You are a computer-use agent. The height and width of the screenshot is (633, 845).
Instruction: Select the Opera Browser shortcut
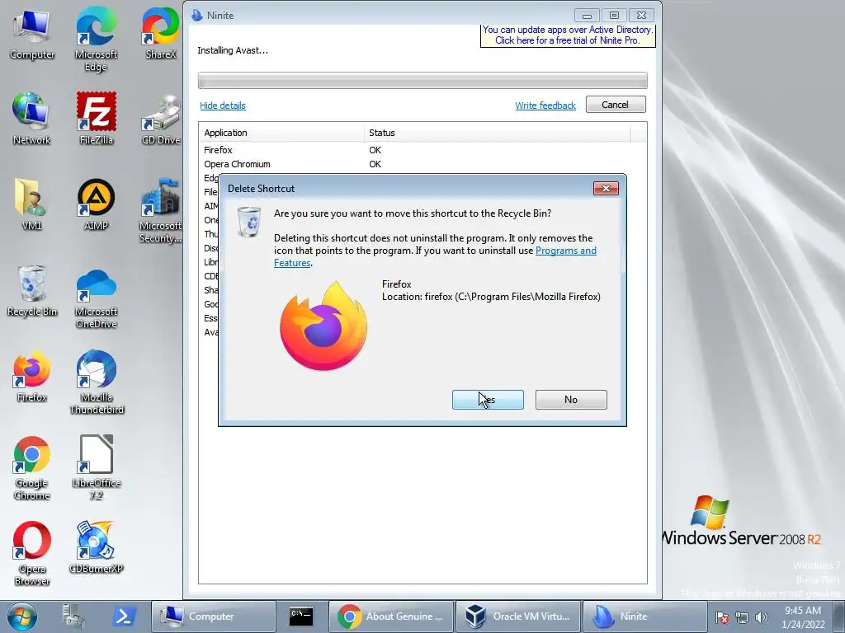pyautogui.click(x=32, y=553)
